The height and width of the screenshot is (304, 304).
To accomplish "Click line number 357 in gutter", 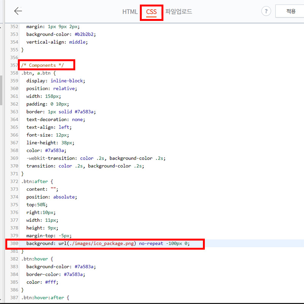I will [x=14, y=65].
